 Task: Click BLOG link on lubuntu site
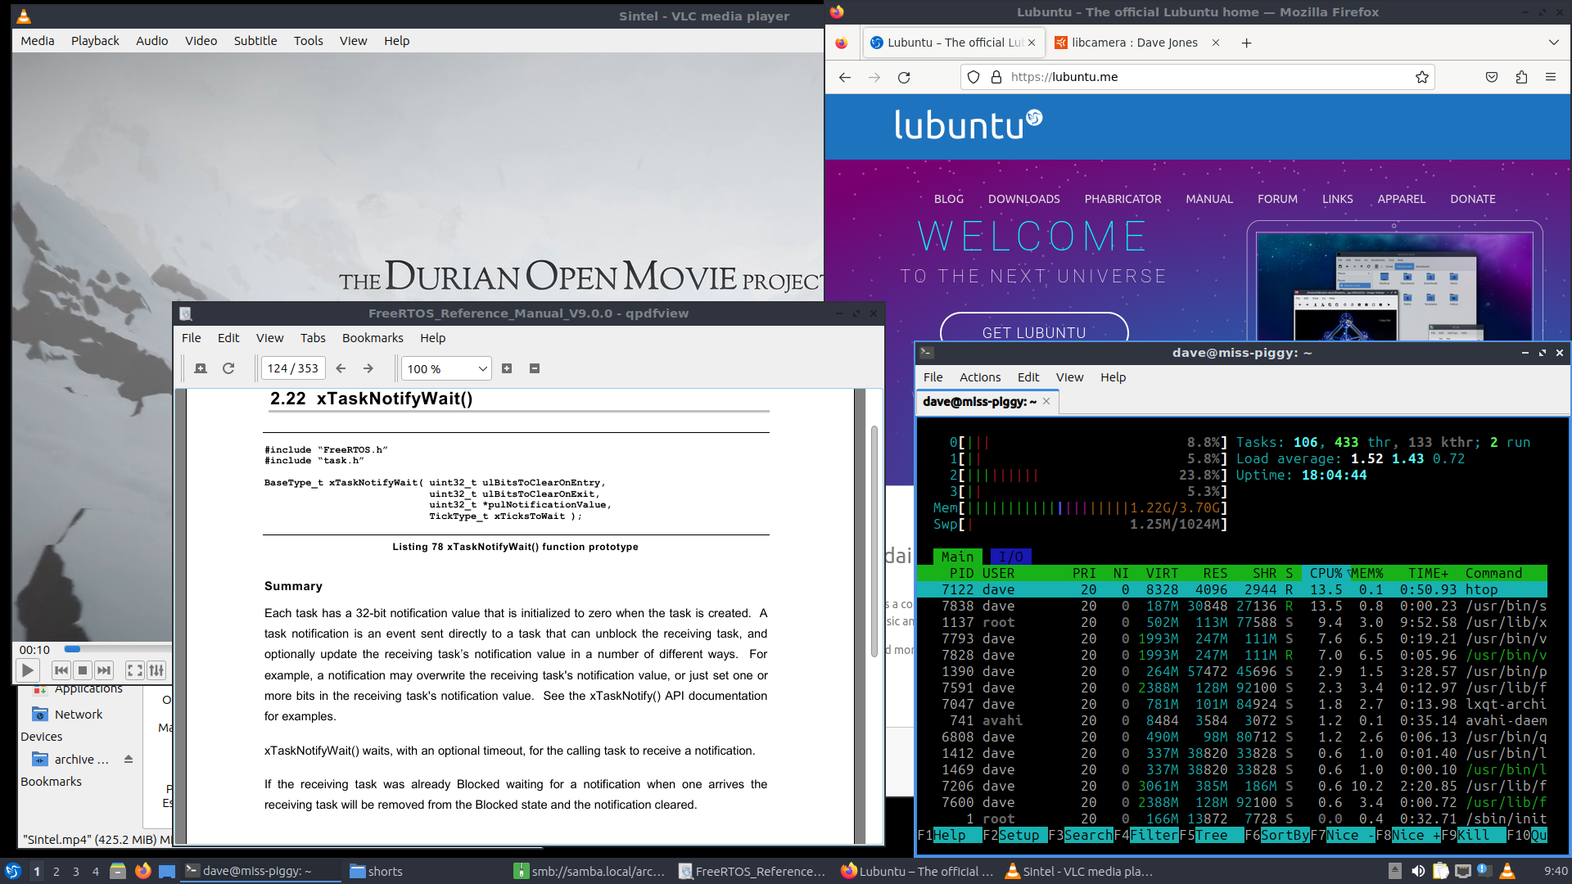pyautogui.click(x=948, y=199)
